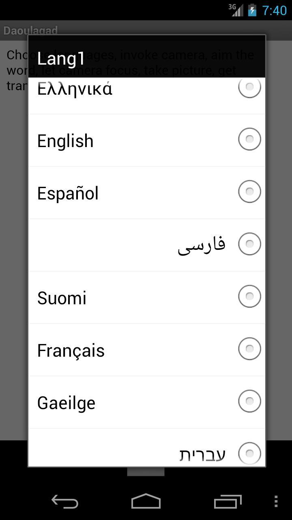Select the English radio button

click(x=249, y=139)
